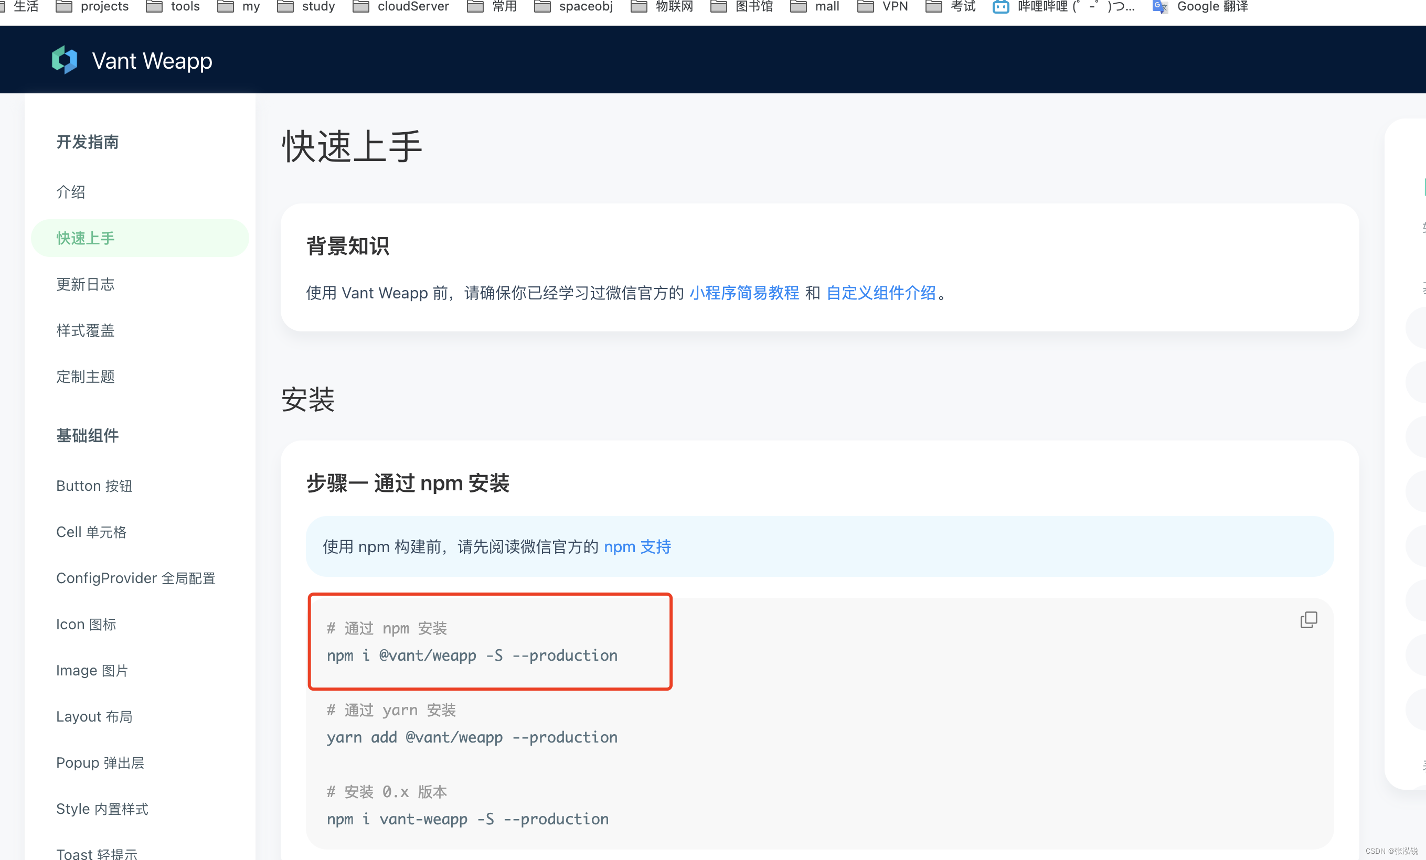Open the 小程序简易教程 link
The width and height of the screenshot is (1426, 860).
[x=744, y=293]
